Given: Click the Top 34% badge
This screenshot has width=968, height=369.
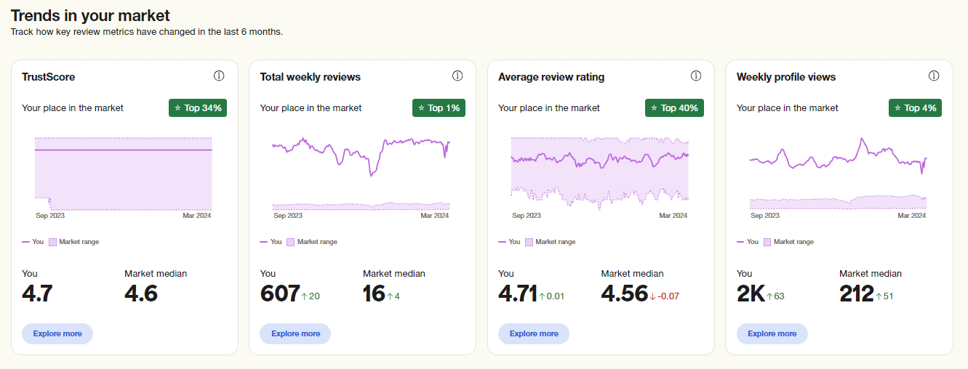Looking at the screenshot, I should [198, 108].
